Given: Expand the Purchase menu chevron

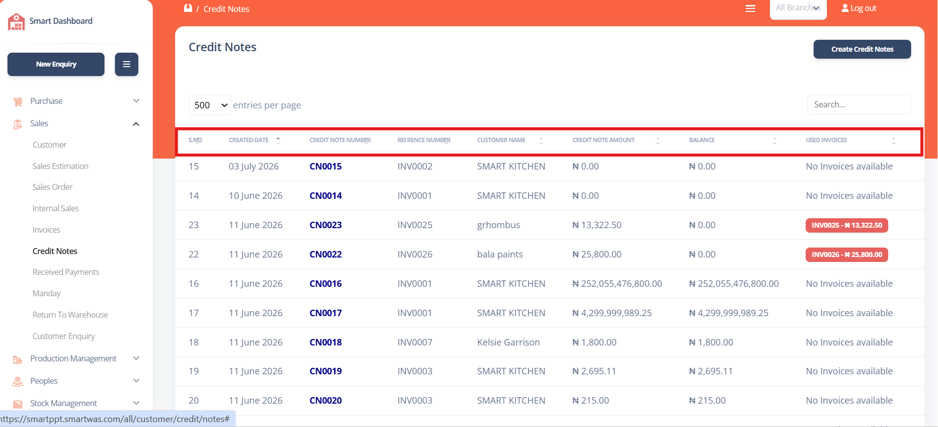Looking at the screenshot, I should (136, 101).
